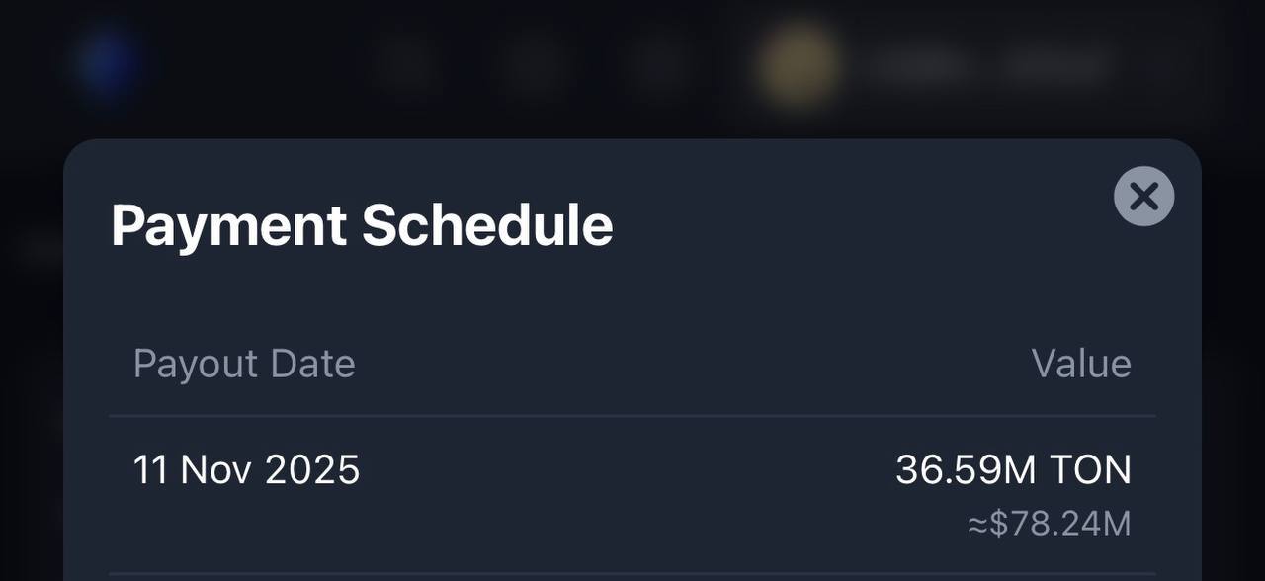This screenshot has height=581, width=1265.
Task: Sort by the Payout Date column header
Action: (x=244, y=364)
